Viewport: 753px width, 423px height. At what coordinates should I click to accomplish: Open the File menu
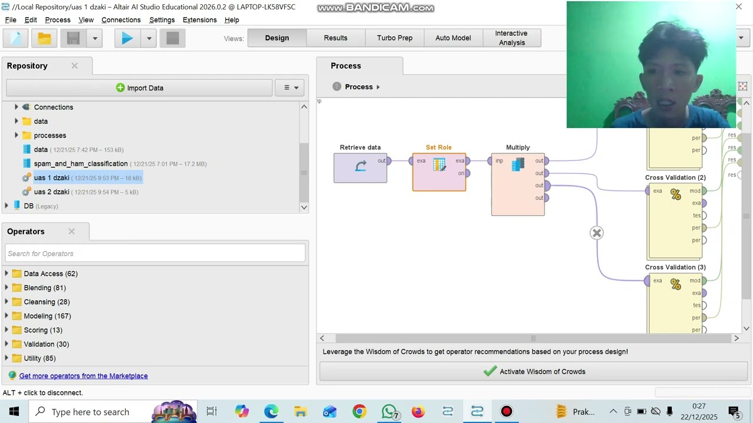pos(11,20)
